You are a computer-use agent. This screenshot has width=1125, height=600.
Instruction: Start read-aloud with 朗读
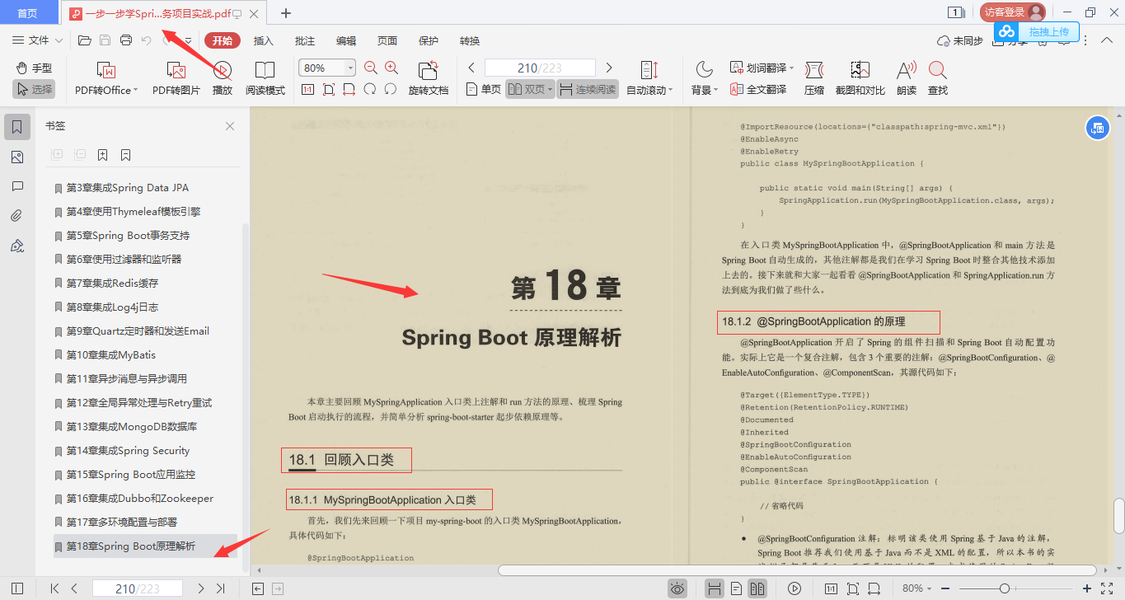[x=907, y=79]
